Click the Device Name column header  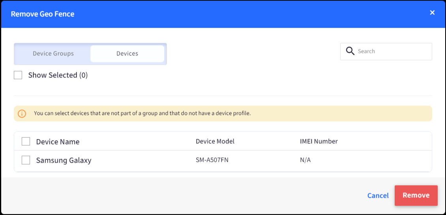(x=58, y=142)
